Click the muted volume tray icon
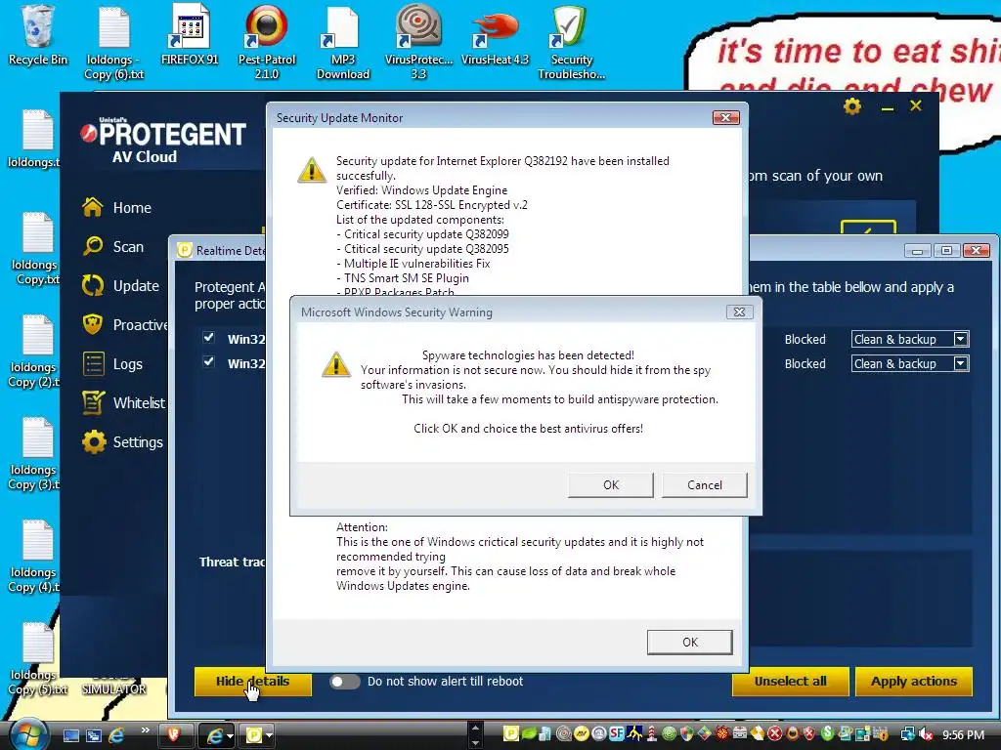 [926, 734]
